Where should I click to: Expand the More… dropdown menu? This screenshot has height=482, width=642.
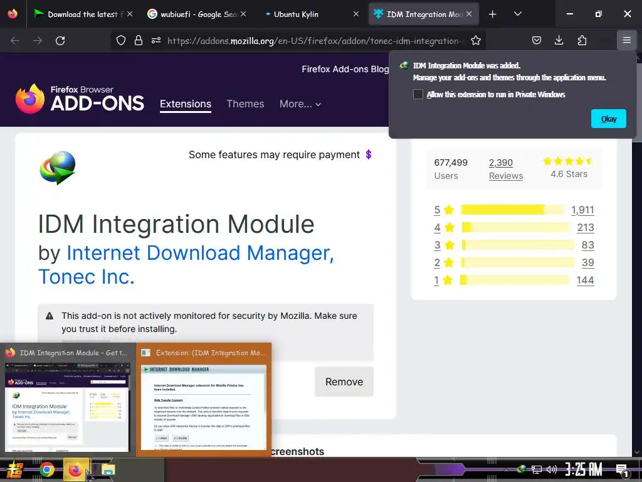click(300, 104)
